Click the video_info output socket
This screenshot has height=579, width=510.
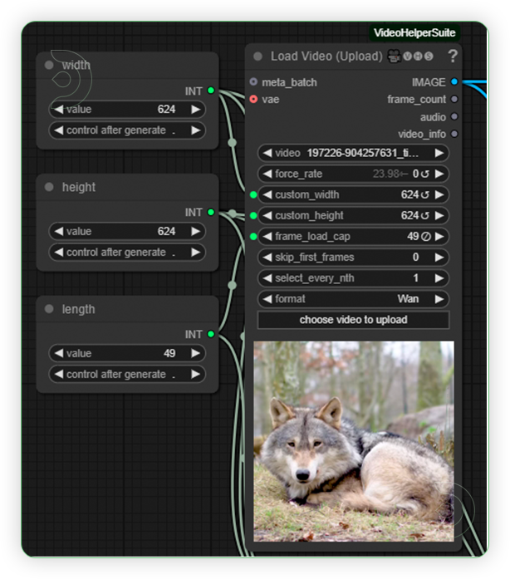pyautogui.click(x=454, y=134)
